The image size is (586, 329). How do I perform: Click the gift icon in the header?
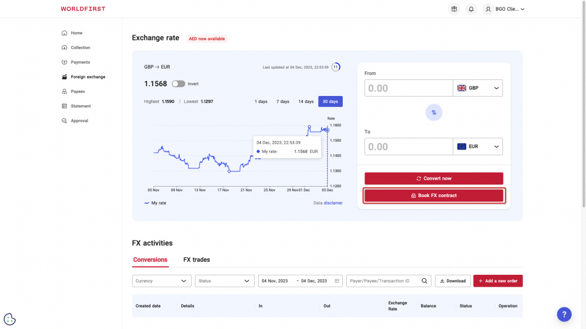coord(454,9)
